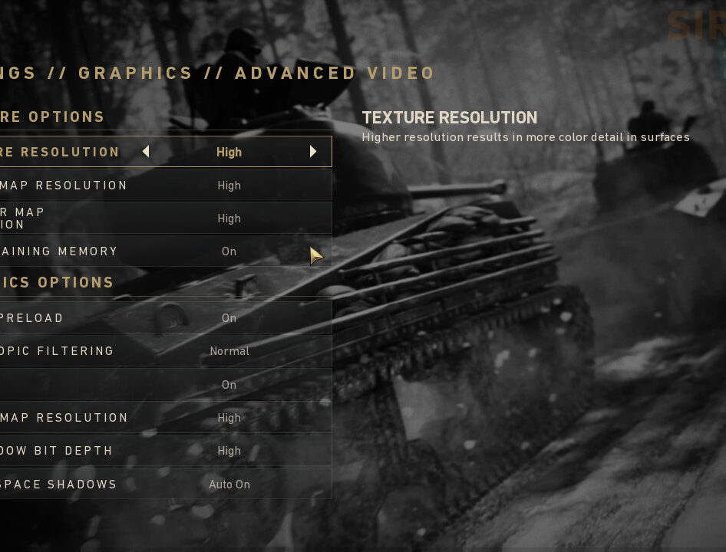The width and height of the screenshot is (726, 552).
Task: Click the Texture Options section header
Action: pos(52,117)
